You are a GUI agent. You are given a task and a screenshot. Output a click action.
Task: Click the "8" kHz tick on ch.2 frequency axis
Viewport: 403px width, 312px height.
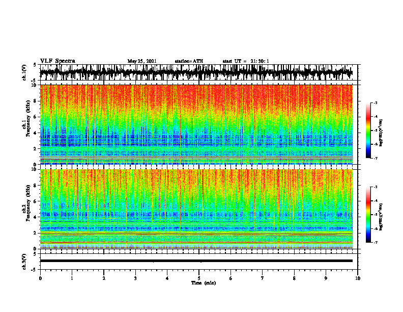pyautogui.click(x=36, y=186)
